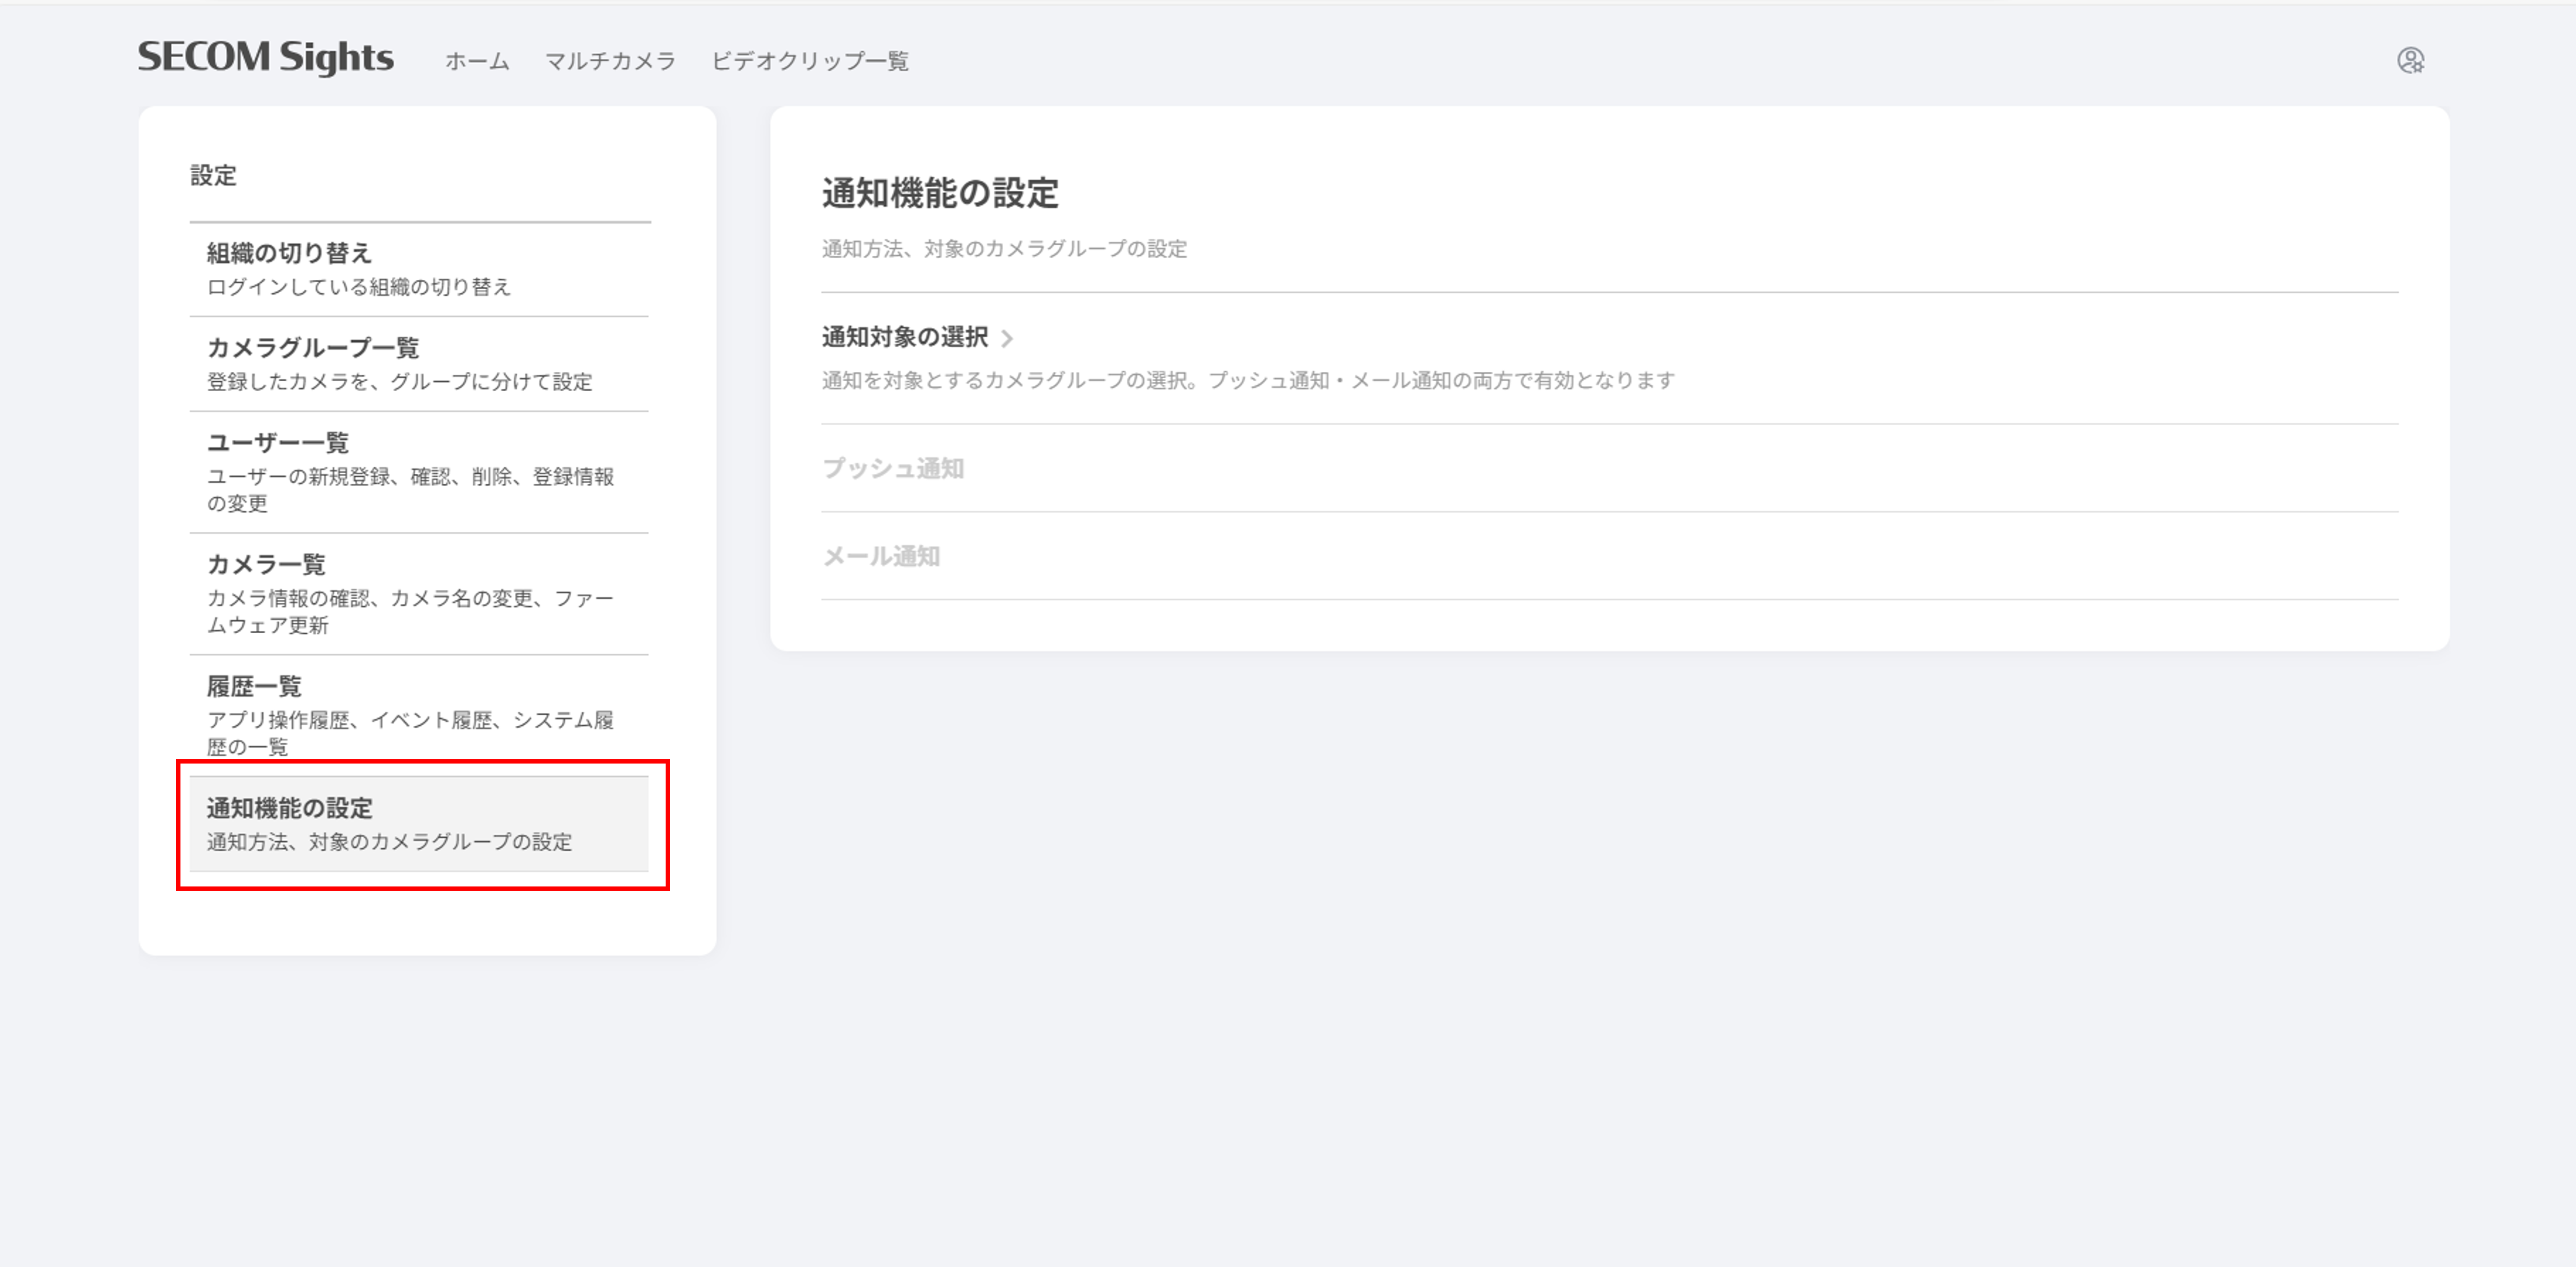
Task: Click the disabled プッシュ通知 row
Action: pyautogui.click(x=1610, y=469)
